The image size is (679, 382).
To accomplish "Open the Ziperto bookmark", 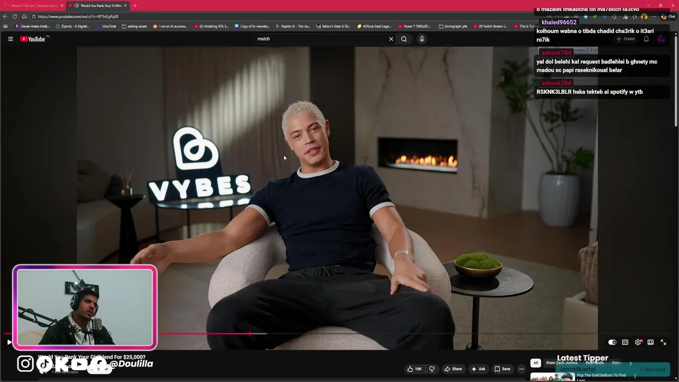I will (73, 26).
